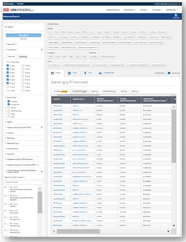Screen dimensions: 186x242
Task: Sort by Start Date column arrows
Action: click(x=114, y=100)
